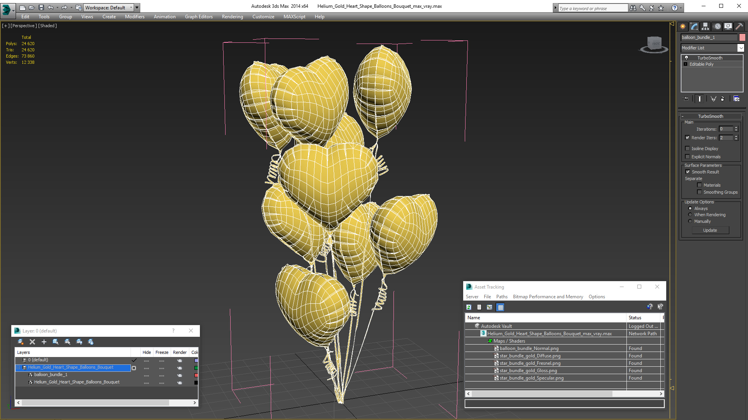
Task: Toggle TurboSmooth modifier lightbulb on/off
Action: coord(686,58)
